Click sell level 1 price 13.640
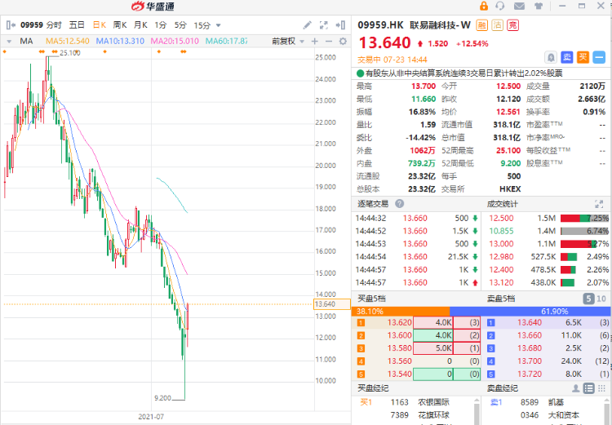This screenshot has width=612, height=425. point(530,322)
